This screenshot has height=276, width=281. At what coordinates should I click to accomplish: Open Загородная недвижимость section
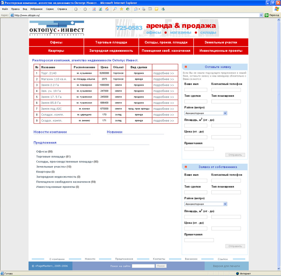pos(111,51)
